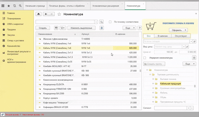Click the Создать группу button
Screen dimensions: 199x117
[154, 64]
